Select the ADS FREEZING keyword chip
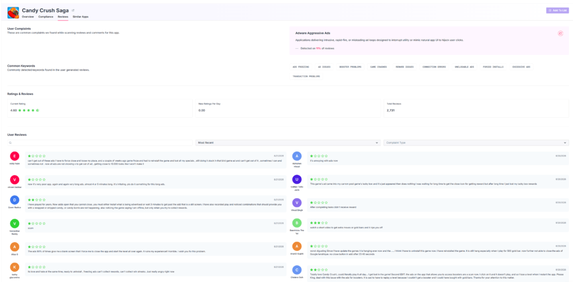This screenshot has width=573, height=282. pyautogui.click(x=301, y=67)
